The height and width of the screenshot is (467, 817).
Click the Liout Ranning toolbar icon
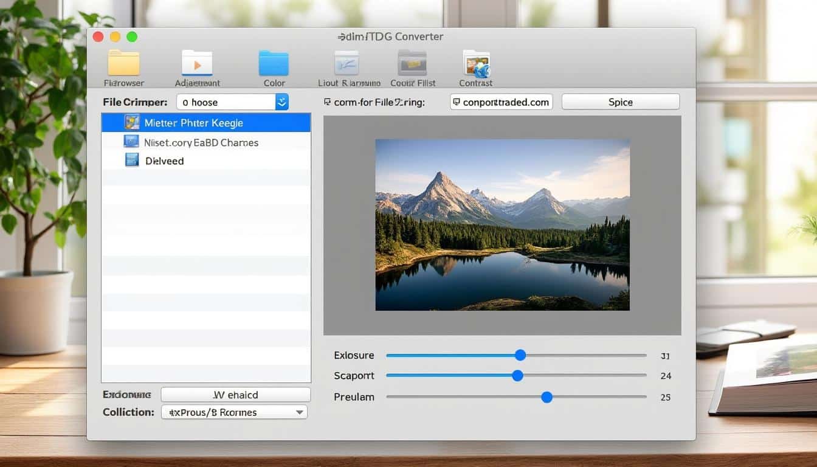346,63
